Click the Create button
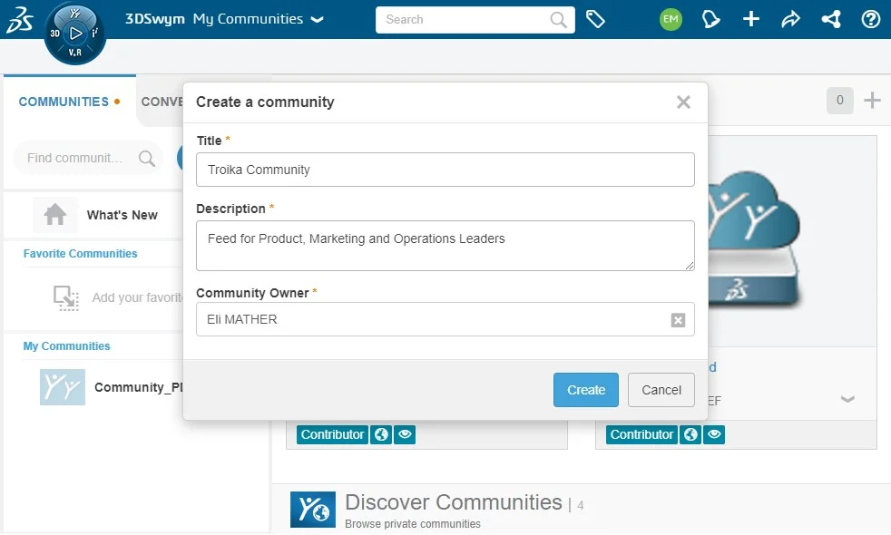The image size is (891, 535). point(586,390)
